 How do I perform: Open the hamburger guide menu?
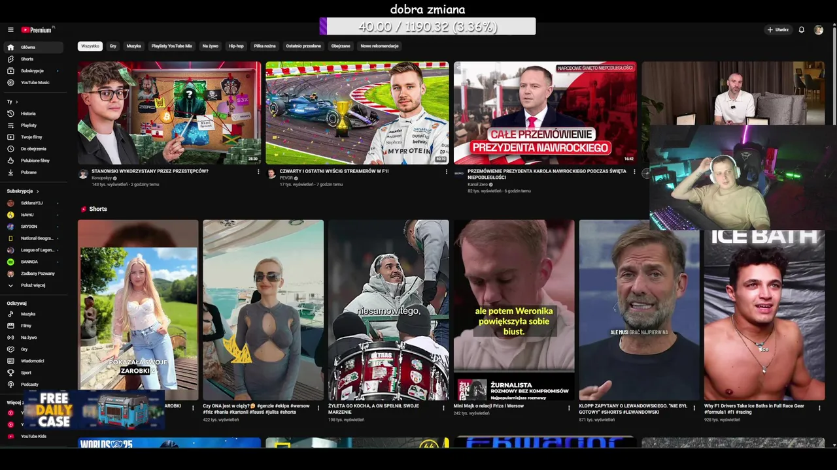coord(10,30)
